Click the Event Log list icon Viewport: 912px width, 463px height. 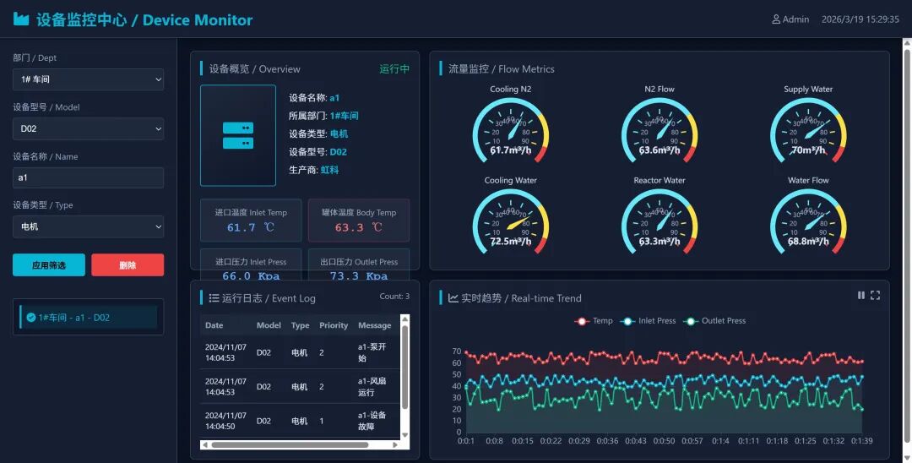(x=214, y=297)
